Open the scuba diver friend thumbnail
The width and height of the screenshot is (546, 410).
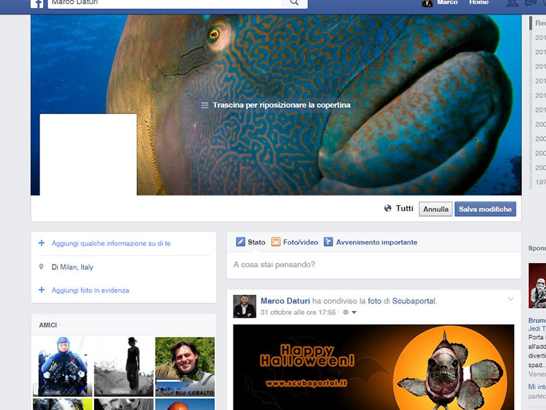click(x=62, y=366)
